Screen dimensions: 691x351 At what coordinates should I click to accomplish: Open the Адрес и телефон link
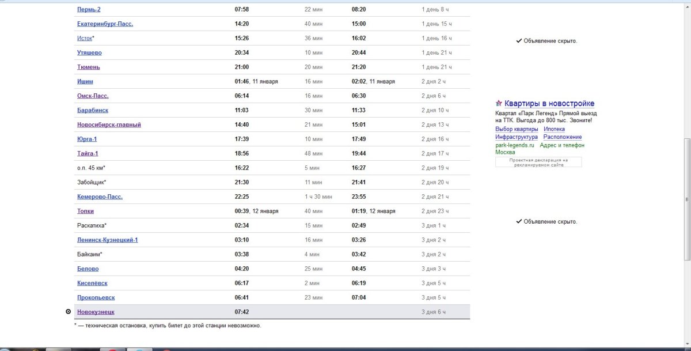pos(562,145)
